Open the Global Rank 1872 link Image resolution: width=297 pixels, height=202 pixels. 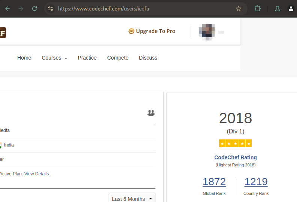coord(214,182)
